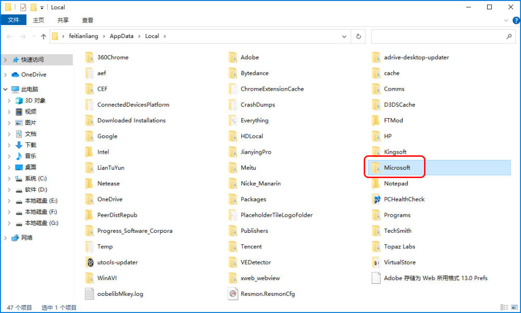Viewport: 521px width, 313px height.
Task: Switch to details view in status bar
Action: 504,307
